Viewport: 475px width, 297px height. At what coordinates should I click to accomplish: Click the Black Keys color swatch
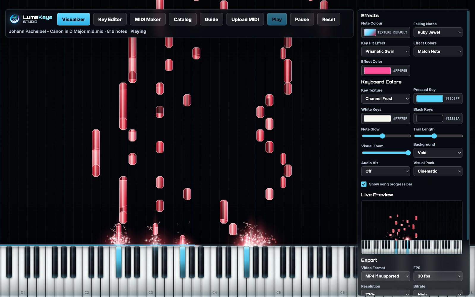tap(430, 119)
